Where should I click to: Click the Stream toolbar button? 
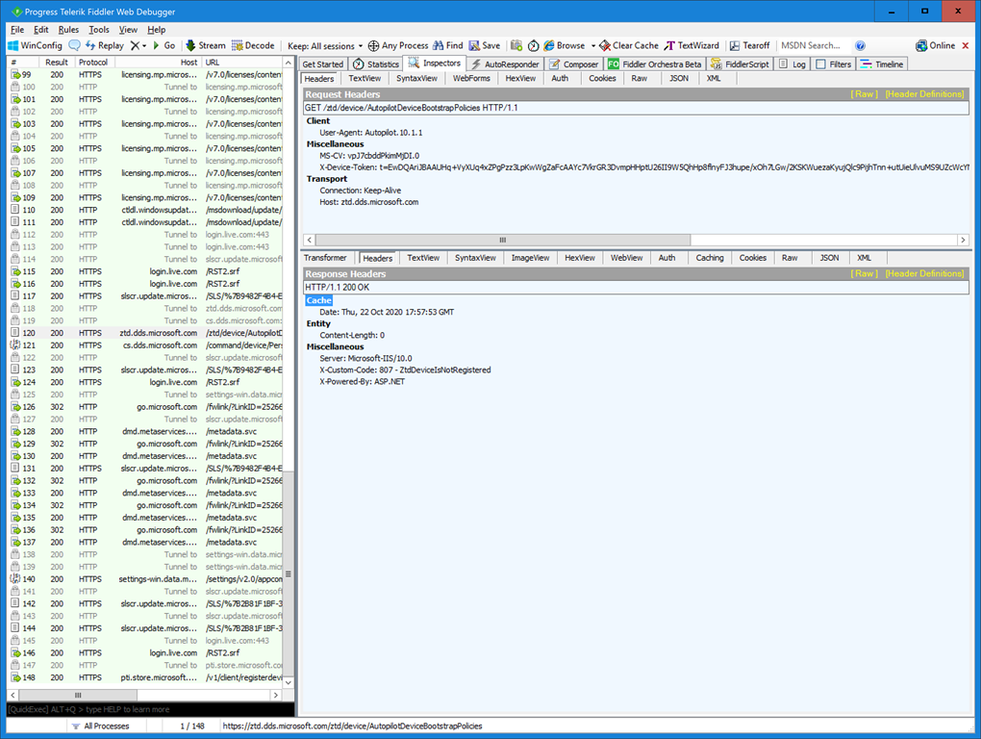coord(205,45)
